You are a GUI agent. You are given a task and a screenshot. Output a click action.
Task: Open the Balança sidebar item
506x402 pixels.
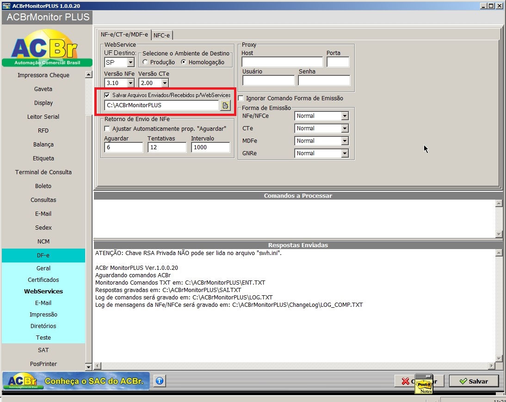pyautogui.click(x=43, y=145)
